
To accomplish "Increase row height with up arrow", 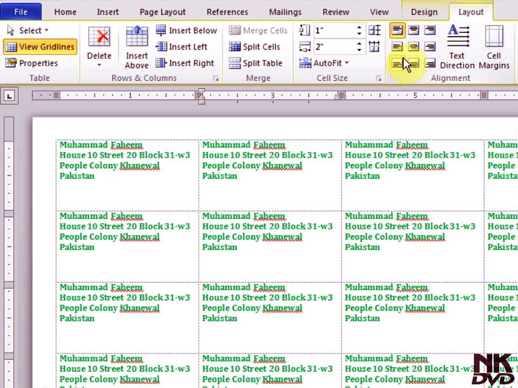I will pos(359,27).
